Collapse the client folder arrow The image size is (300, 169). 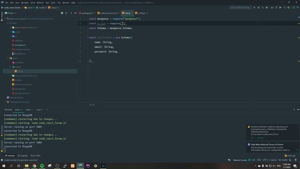coord(8,23)
